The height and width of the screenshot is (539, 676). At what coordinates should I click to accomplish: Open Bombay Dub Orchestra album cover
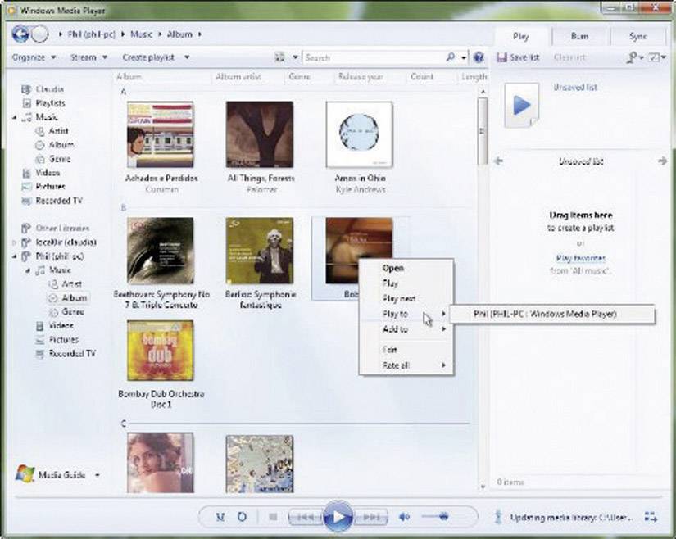pos(161,350)
